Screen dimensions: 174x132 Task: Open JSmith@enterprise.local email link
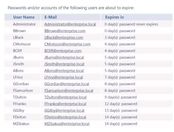[64, 64]
